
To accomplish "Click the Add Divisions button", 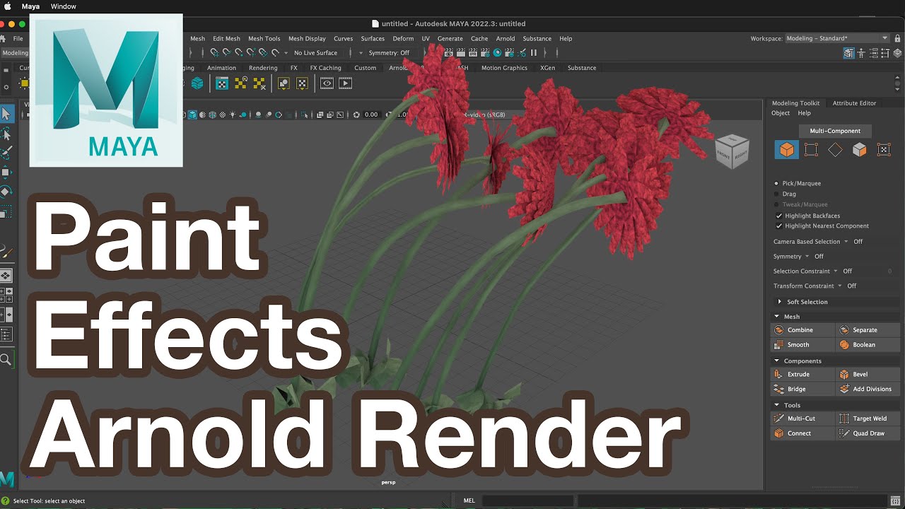I will coord(868,390).
